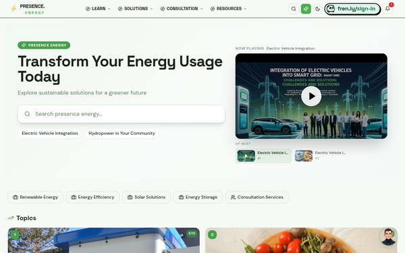Select the Hydropower in Your Community chip
405x253 pixels.
coord(122,134)
